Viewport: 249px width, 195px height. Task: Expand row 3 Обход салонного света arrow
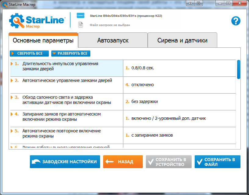[x=12, y=97]
